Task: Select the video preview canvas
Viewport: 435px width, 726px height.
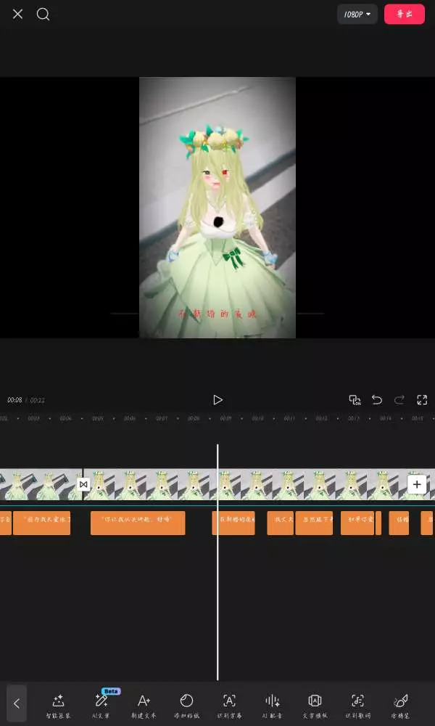Action: [x=217, y=208]
